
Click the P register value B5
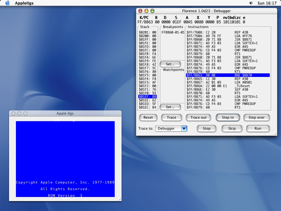pos(219,22)
